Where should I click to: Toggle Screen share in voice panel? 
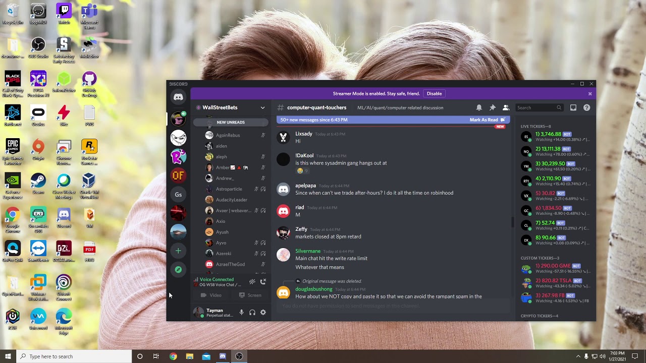point(250,295)
